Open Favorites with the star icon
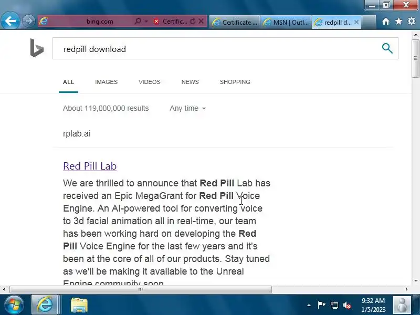This screenshot has width=420, height=315. click(x=398, y=21)
